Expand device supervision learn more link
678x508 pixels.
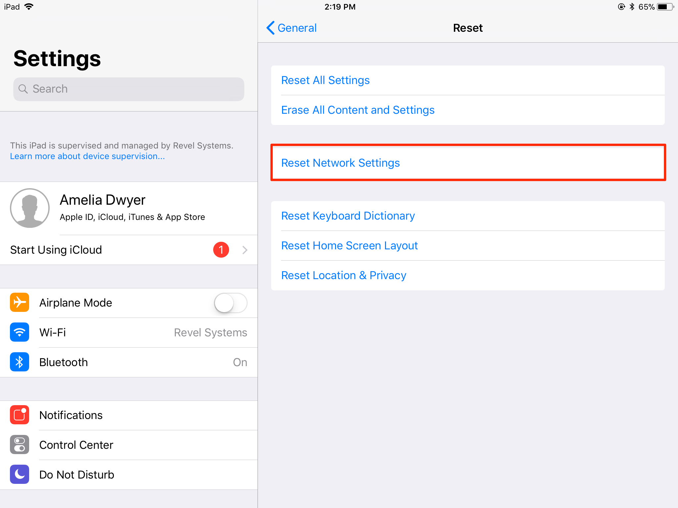88,156
